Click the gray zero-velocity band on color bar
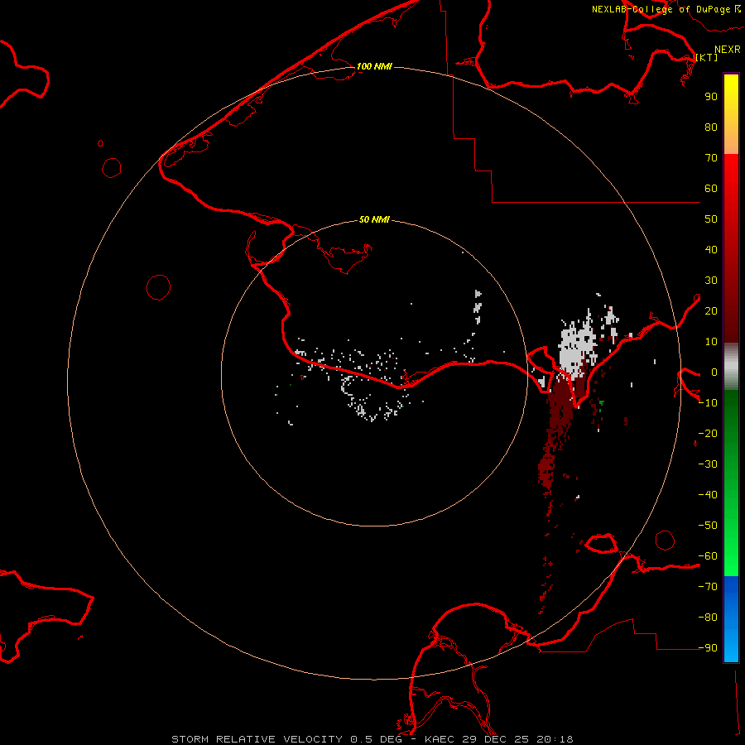745x745 pixels. [731, 367]
